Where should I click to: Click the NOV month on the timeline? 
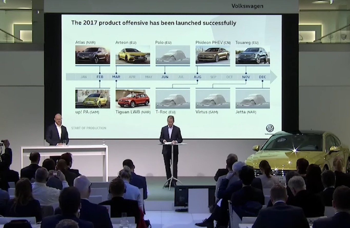(x=246, y=77)
